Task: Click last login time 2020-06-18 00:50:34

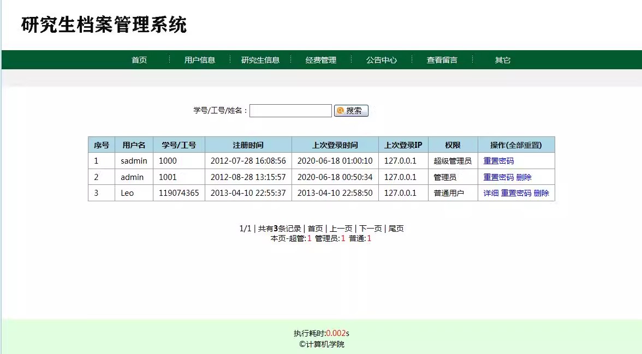Action: tap(335, 177)
